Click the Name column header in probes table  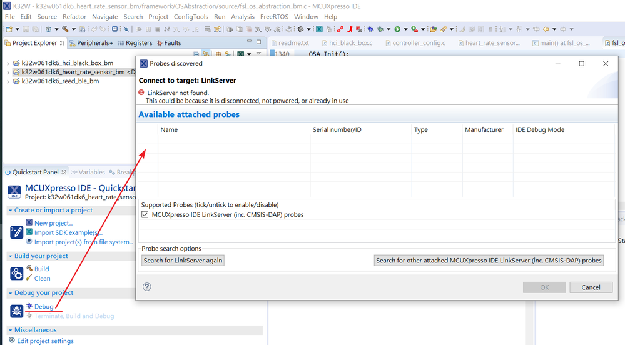click(x=169, y=129)
